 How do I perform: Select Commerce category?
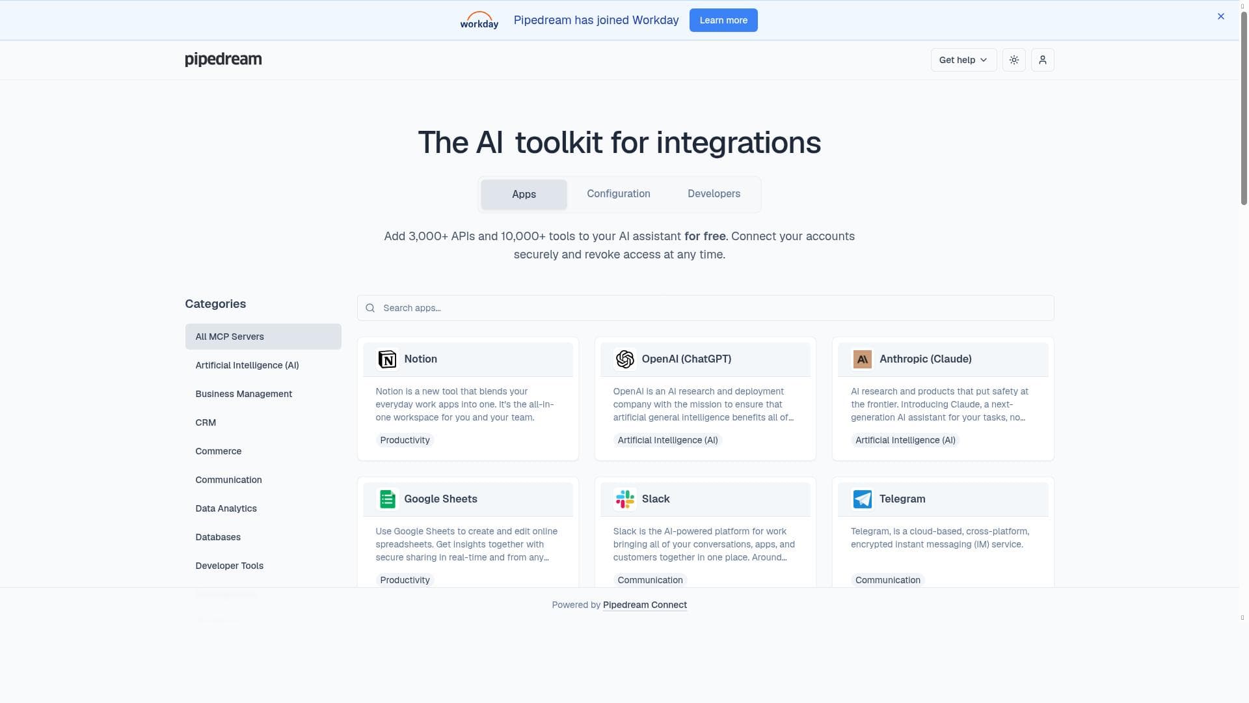point(263,451)
